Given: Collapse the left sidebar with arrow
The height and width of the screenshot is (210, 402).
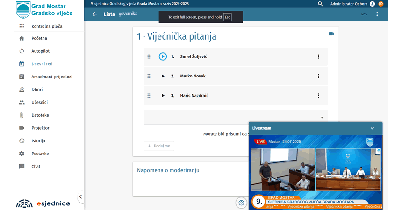Looking at the screenshot, I should point(80,197).
